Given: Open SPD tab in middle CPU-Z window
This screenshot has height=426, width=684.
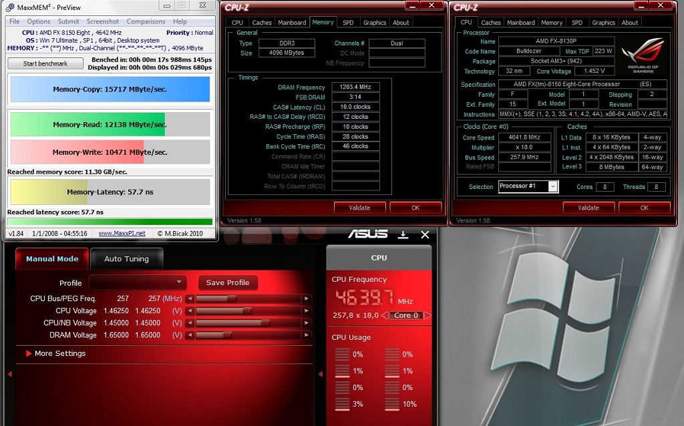Looking at the screenshot, I should tap(348, 23).
